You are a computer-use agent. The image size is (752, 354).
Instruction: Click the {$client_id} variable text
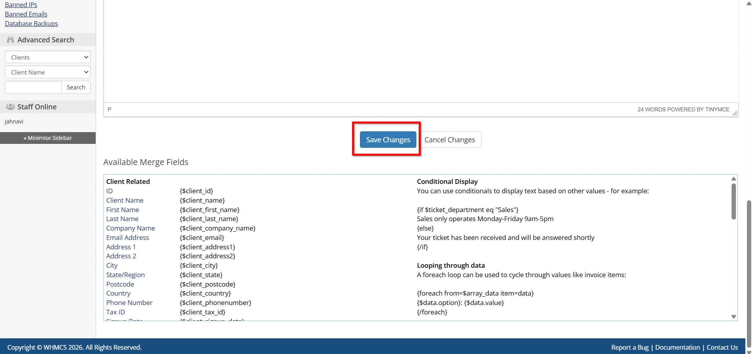click(x=196, y=191)
